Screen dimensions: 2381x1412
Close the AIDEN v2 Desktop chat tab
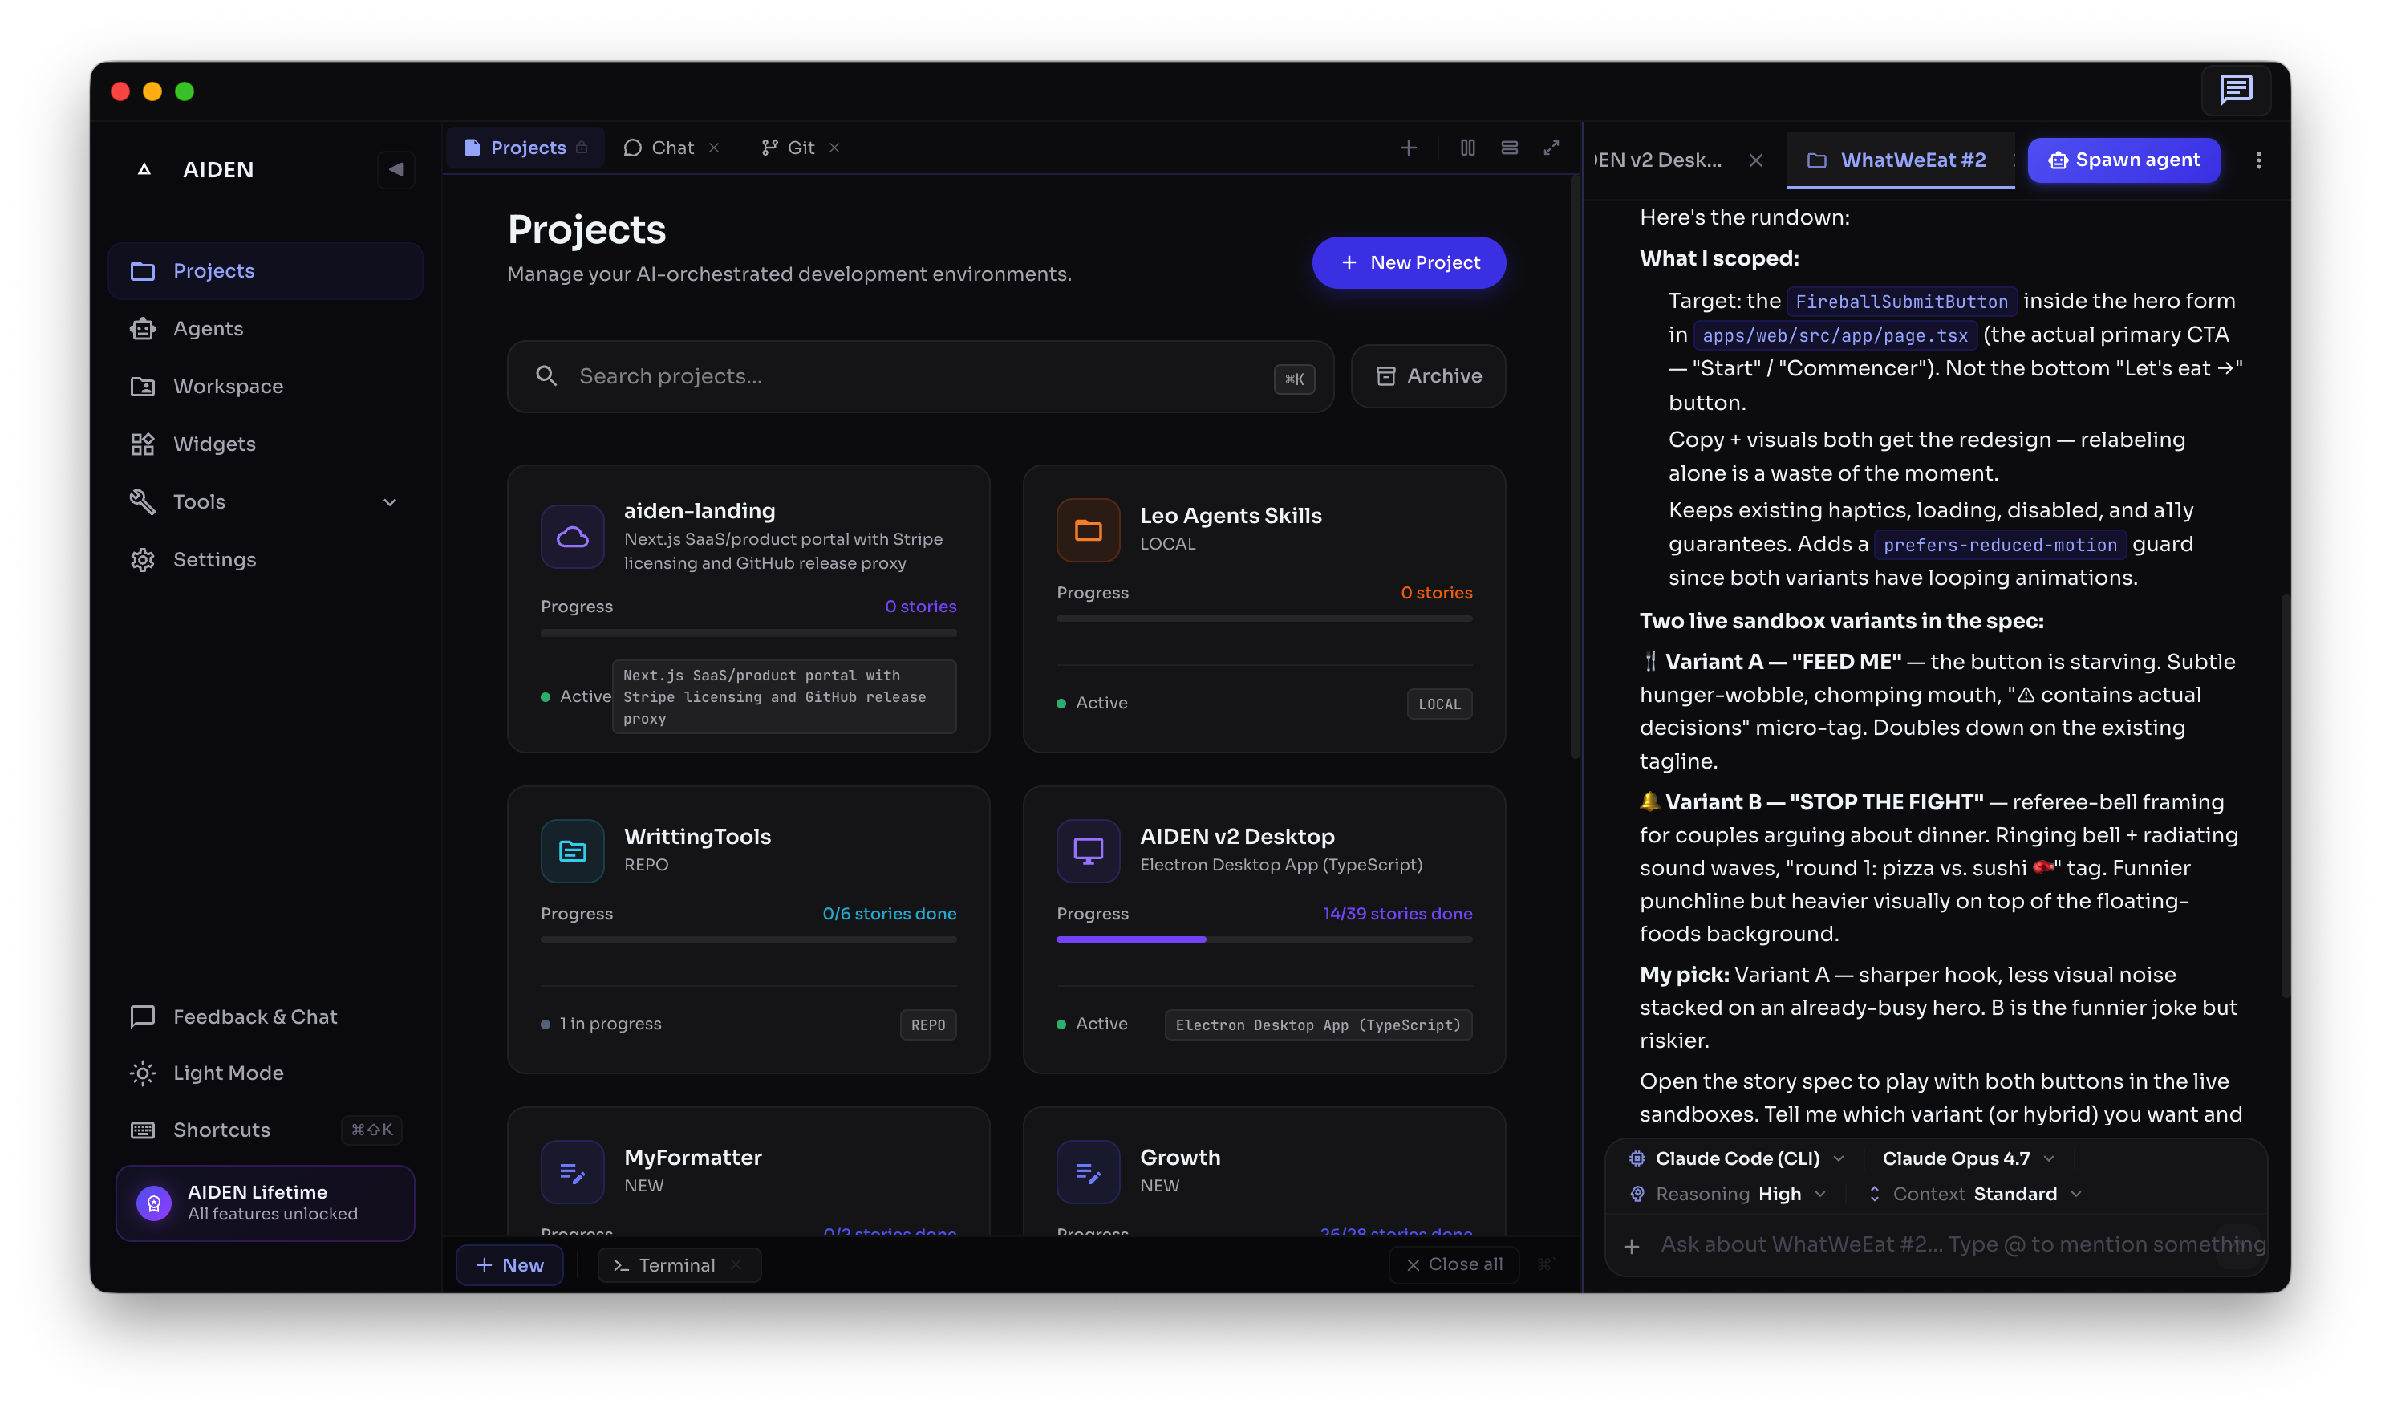1756,160
